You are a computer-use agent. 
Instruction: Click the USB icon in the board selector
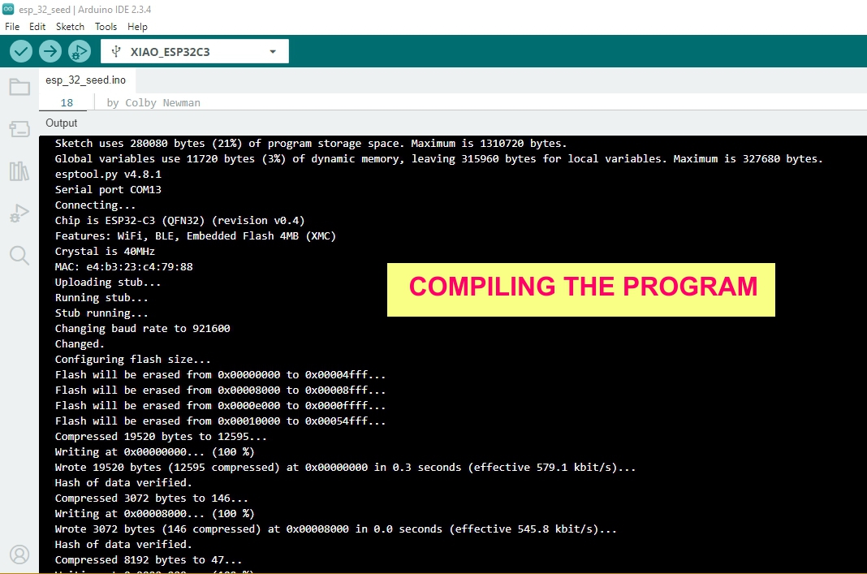(x=115, y=51)
